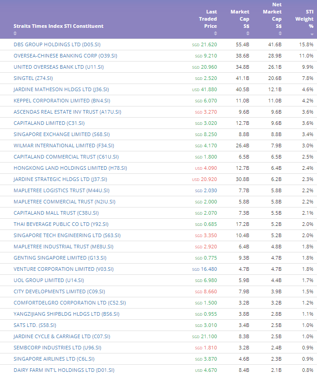Open SINGTEL (Z74.SI) stock page
Image resolution: width=317 pixels, height=375 pixels.
point(33,78)
